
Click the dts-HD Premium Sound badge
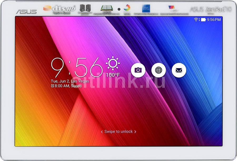[59, 9]
